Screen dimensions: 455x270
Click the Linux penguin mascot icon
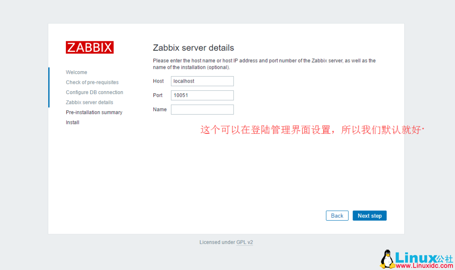point(387,259)
